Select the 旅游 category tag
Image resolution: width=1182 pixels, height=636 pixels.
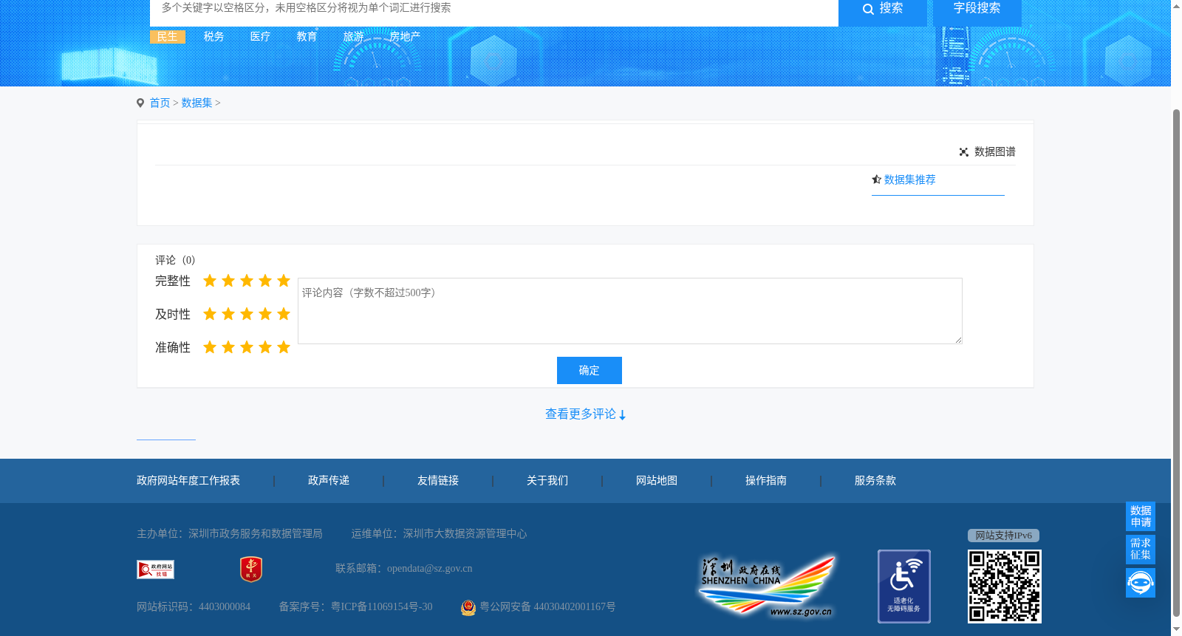[353, 36]
